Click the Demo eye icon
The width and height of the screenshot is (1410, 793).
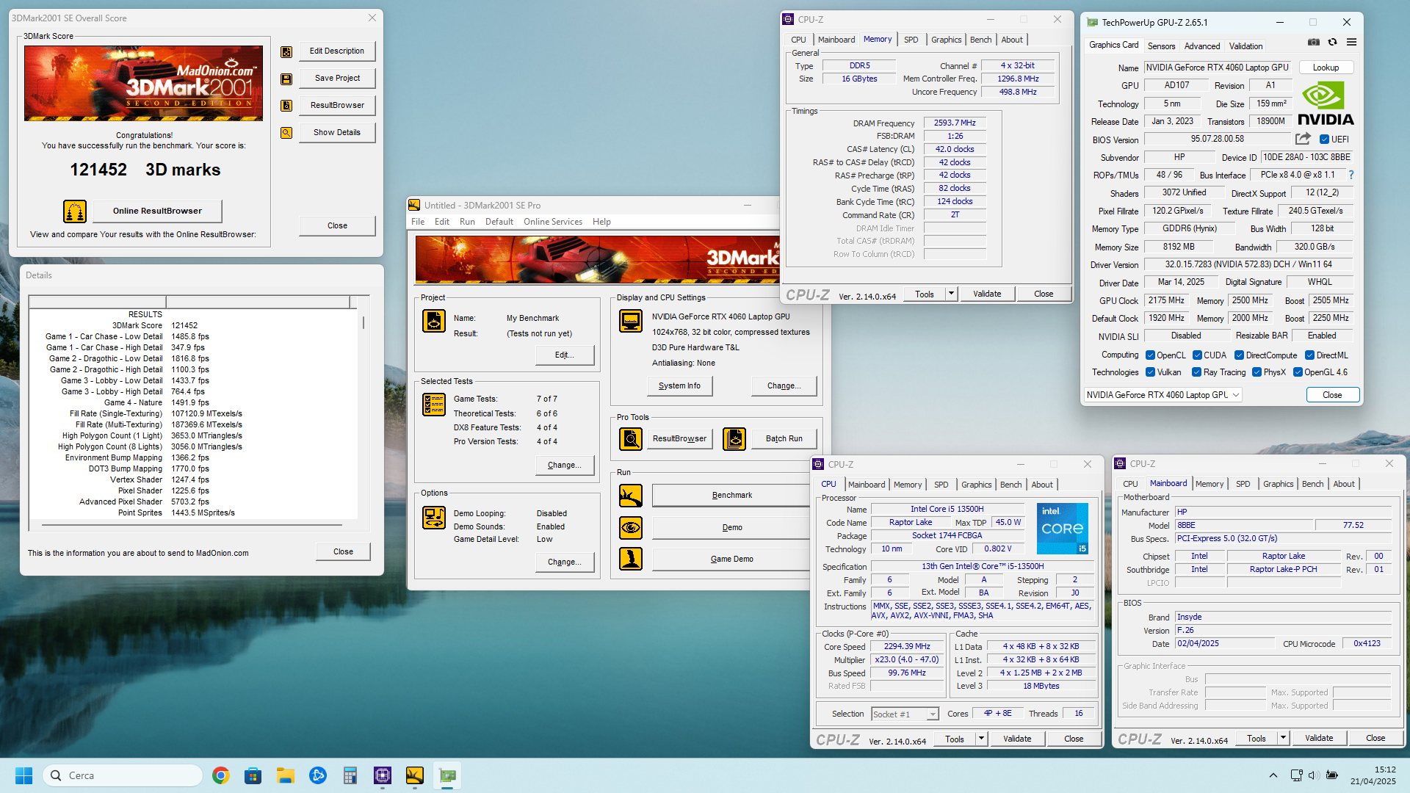point(631,527)
